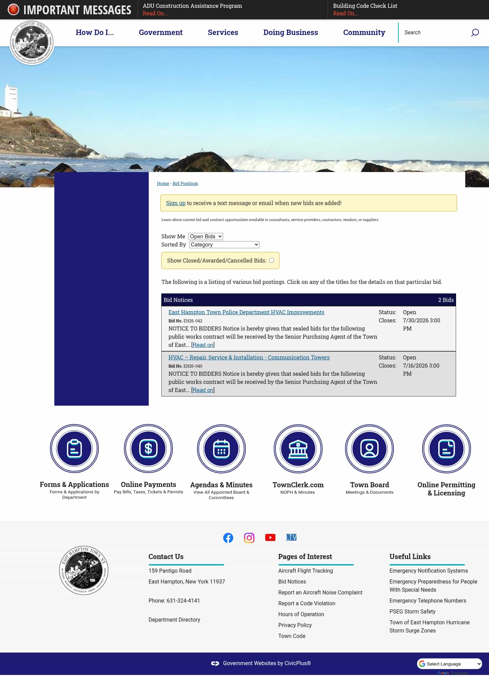The width and height of the screenshot is (489, 676).
Task: Open the Online Permitting & Licensing document icon
Action: click(x=447, y=449)
